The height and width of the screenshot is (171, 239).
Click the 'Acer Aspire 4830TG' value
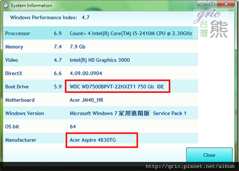pyautogui.click(x=93, y=140)
